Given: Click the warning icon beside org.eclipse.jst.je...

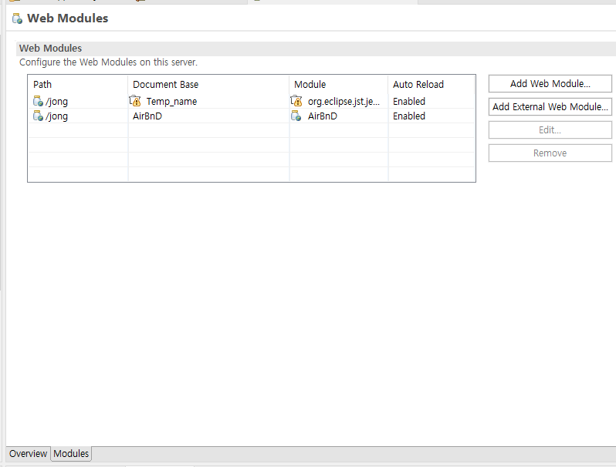Looking at the screenshot, I should (296, 101).
